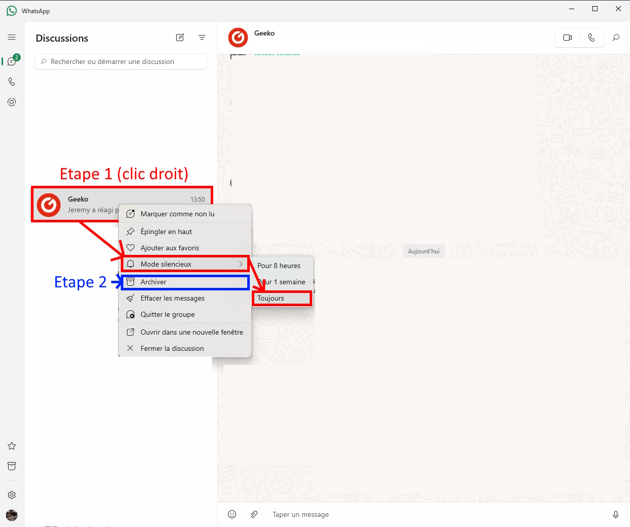Maximize the WhatsApp window

[x=595, y=9]
